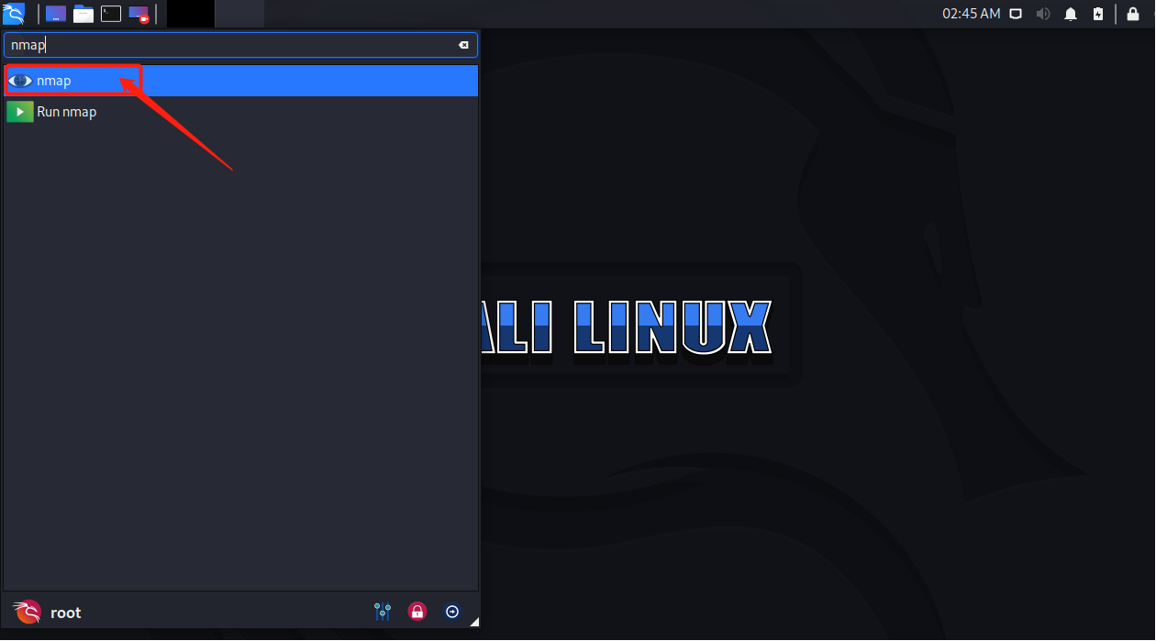Open the volume control speaker icon
The width and height of the screenshot is (1156, 641).
pos(1043,14)
